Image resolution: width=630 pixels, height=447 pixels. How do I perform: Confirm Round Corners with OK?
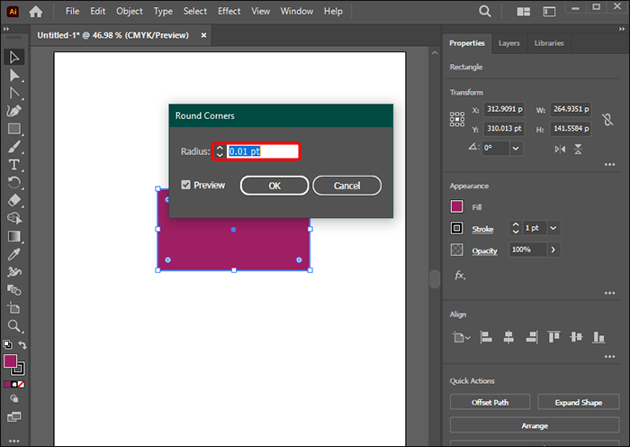274,186
